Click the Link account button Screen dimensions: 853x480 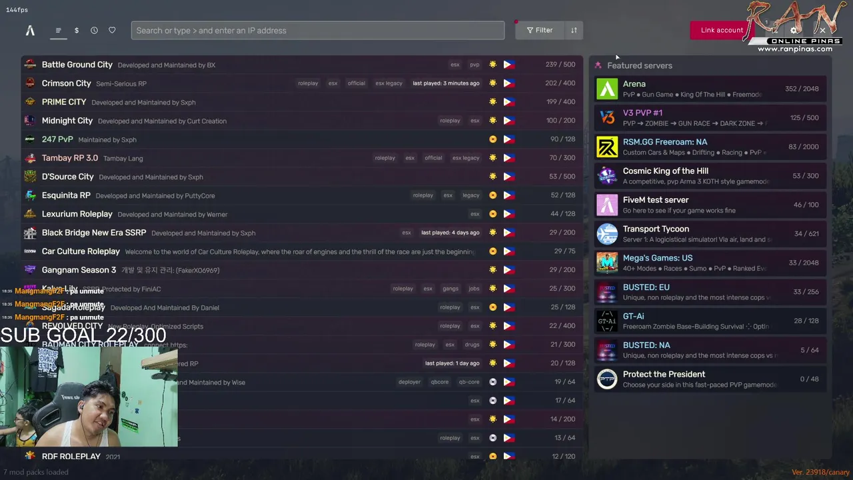click(x=722, y=30)
